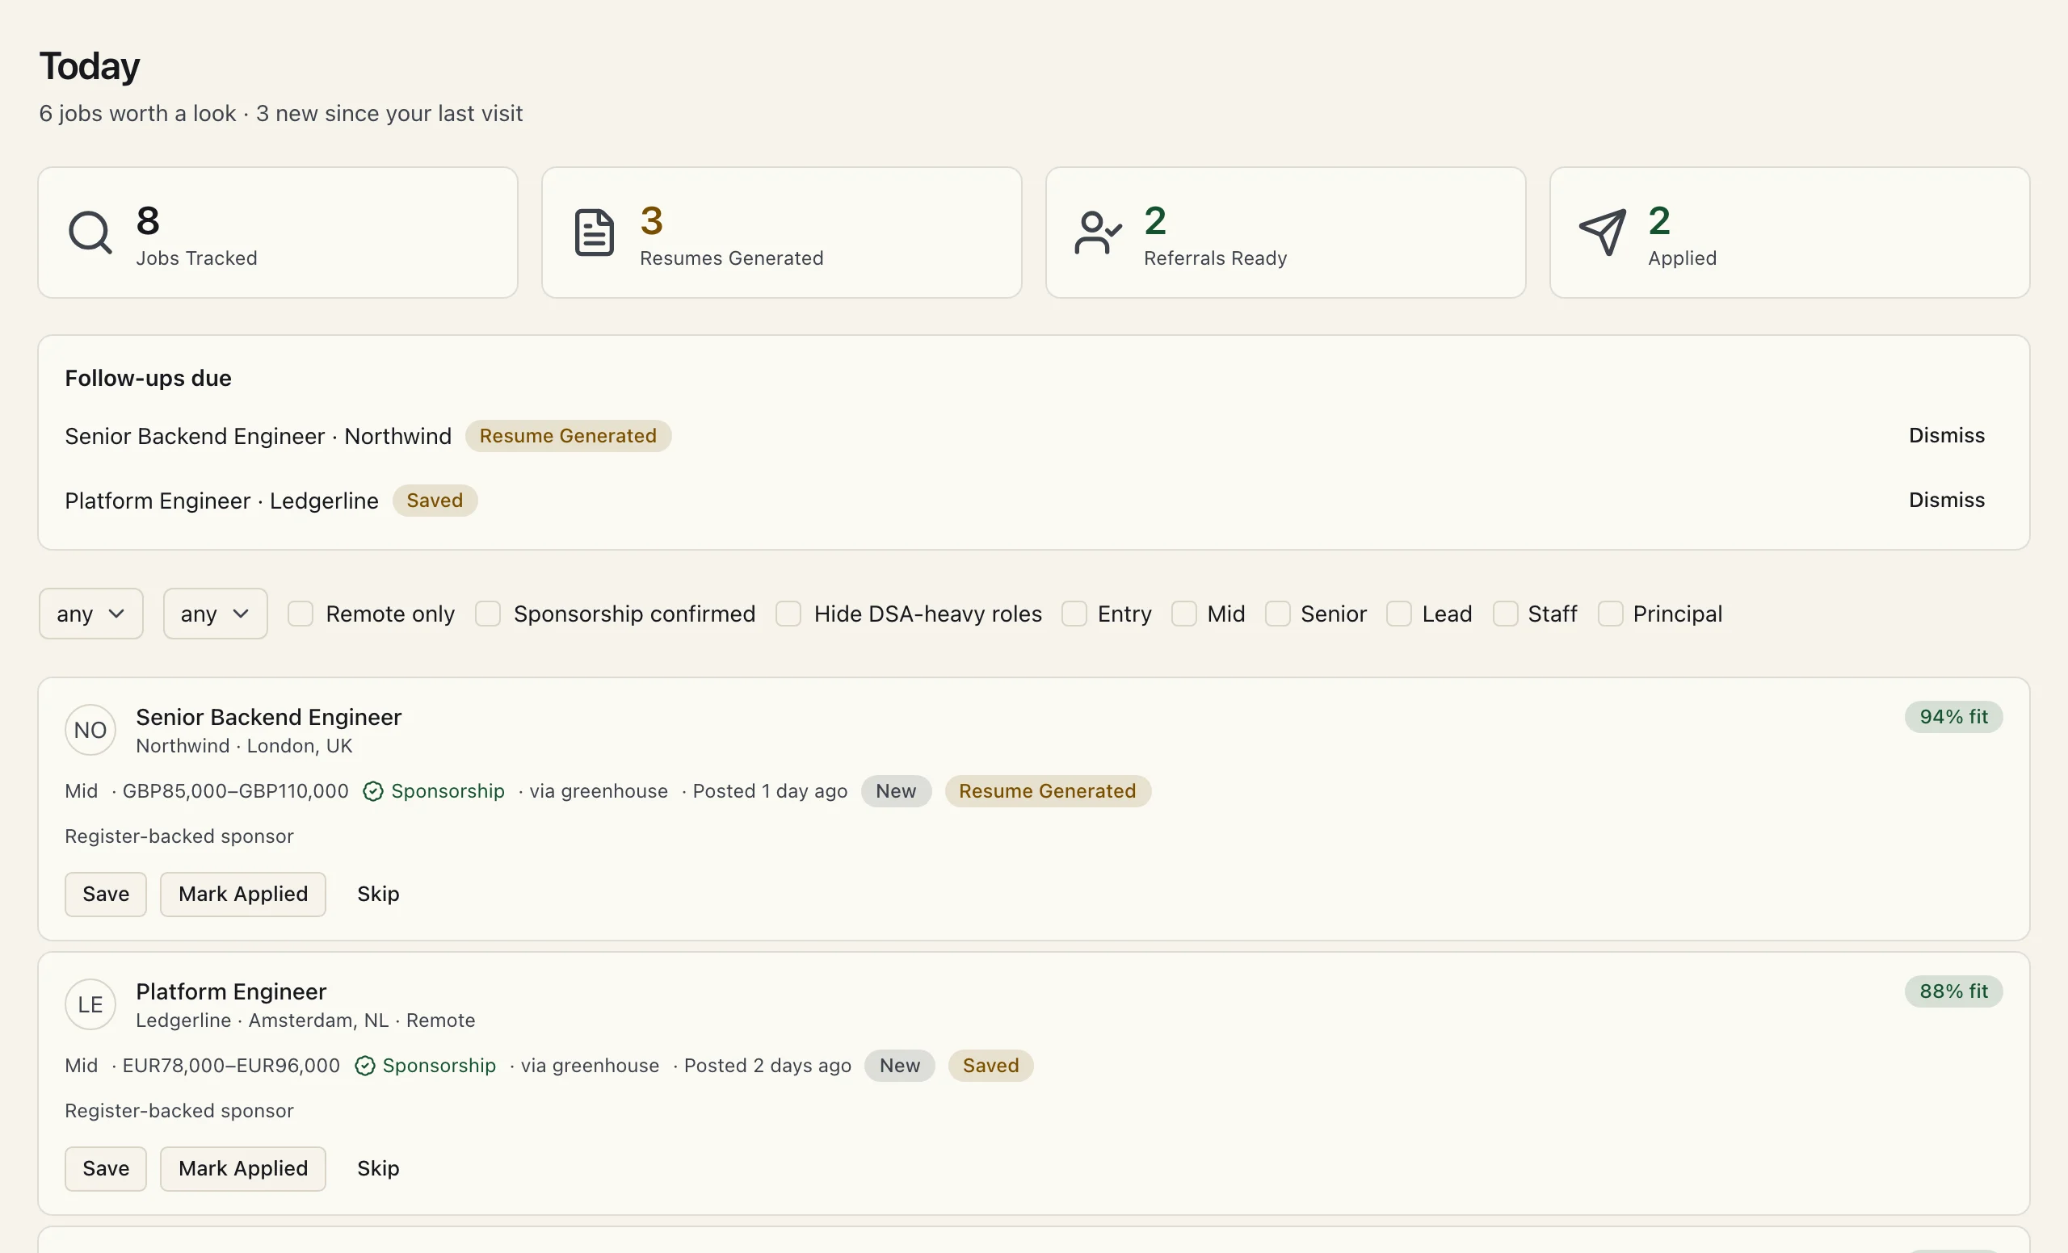Click 'Northwind · London, UK' text
Image resolution: width=2068 pixels, height=1253 pixels.
coord(244,747)
